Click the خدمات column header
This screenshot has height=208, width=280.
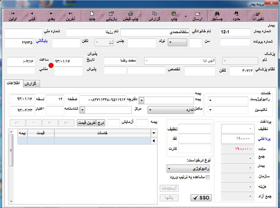pos(103,133)
